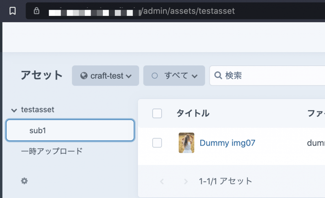The height and width of the screenshot is (198, 325).
Task: Collapse the testasset volume chevron
Action: [14, 110]
